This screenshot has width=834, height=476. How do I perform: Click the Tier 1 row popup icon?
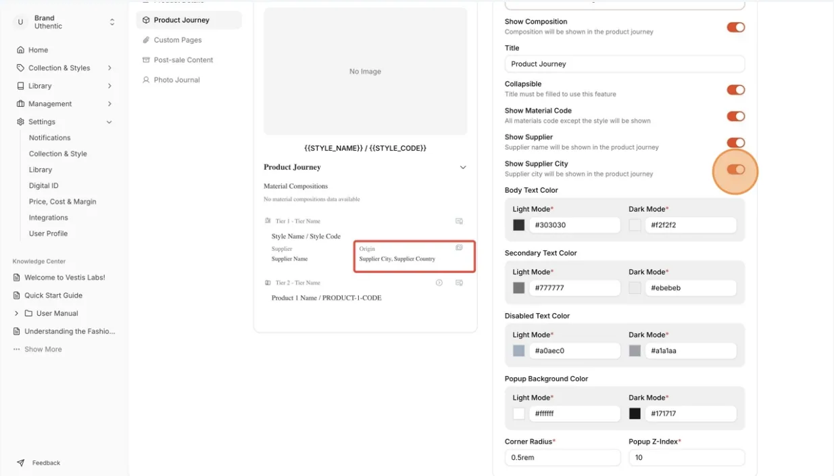tap(459, 221)
